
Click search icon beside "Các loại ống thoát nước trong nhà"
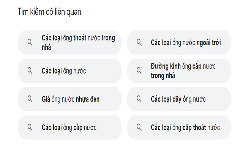click(30, 43)
